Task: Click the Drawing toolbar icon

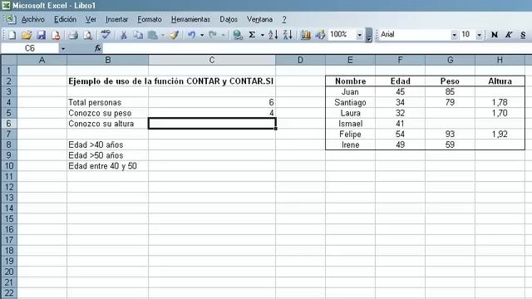Action: point(320,35)
